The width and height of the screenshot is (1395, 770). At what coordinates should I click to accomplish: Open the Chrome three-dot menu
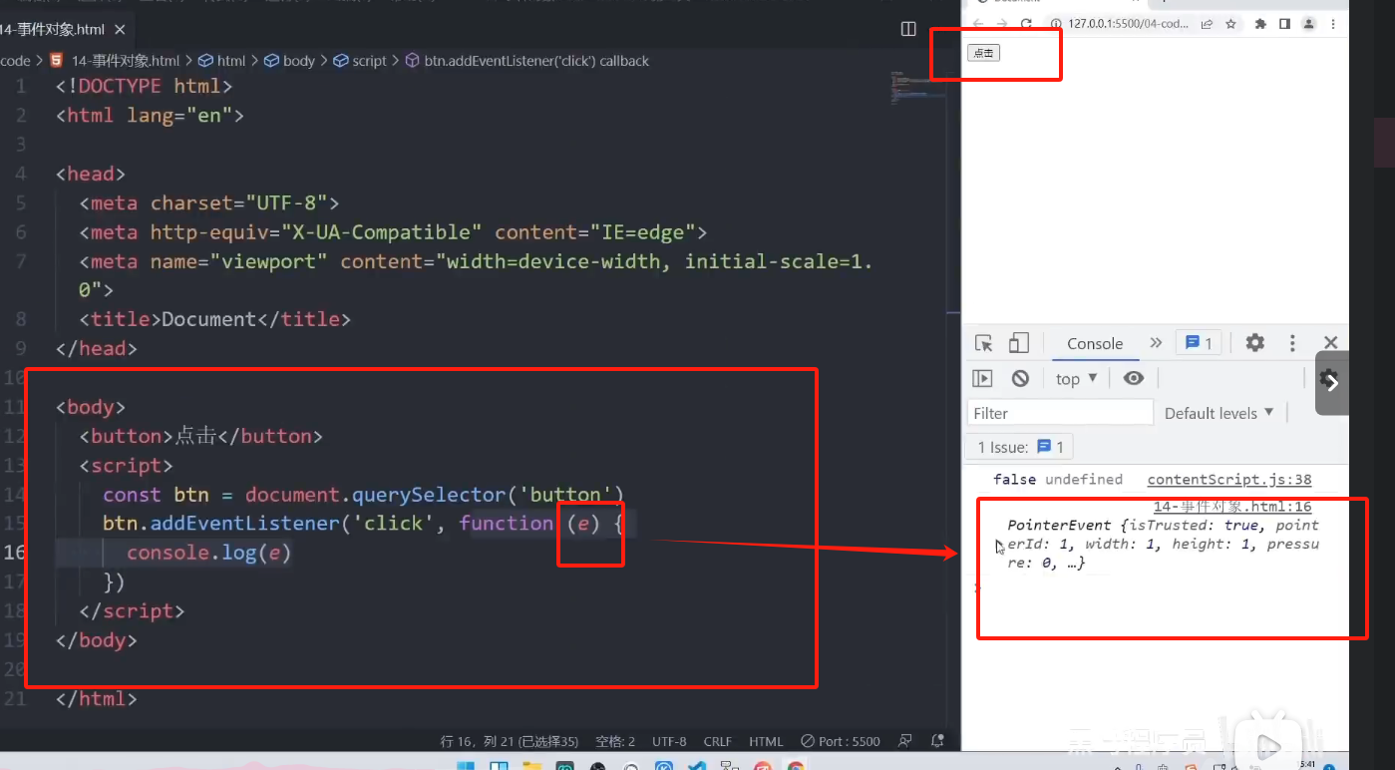1333,24
